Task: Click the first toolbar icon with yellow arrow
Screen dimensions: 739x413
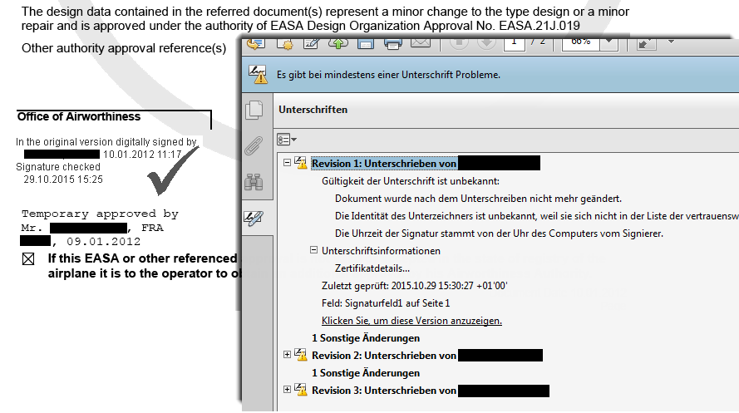Action: [255, 44]
